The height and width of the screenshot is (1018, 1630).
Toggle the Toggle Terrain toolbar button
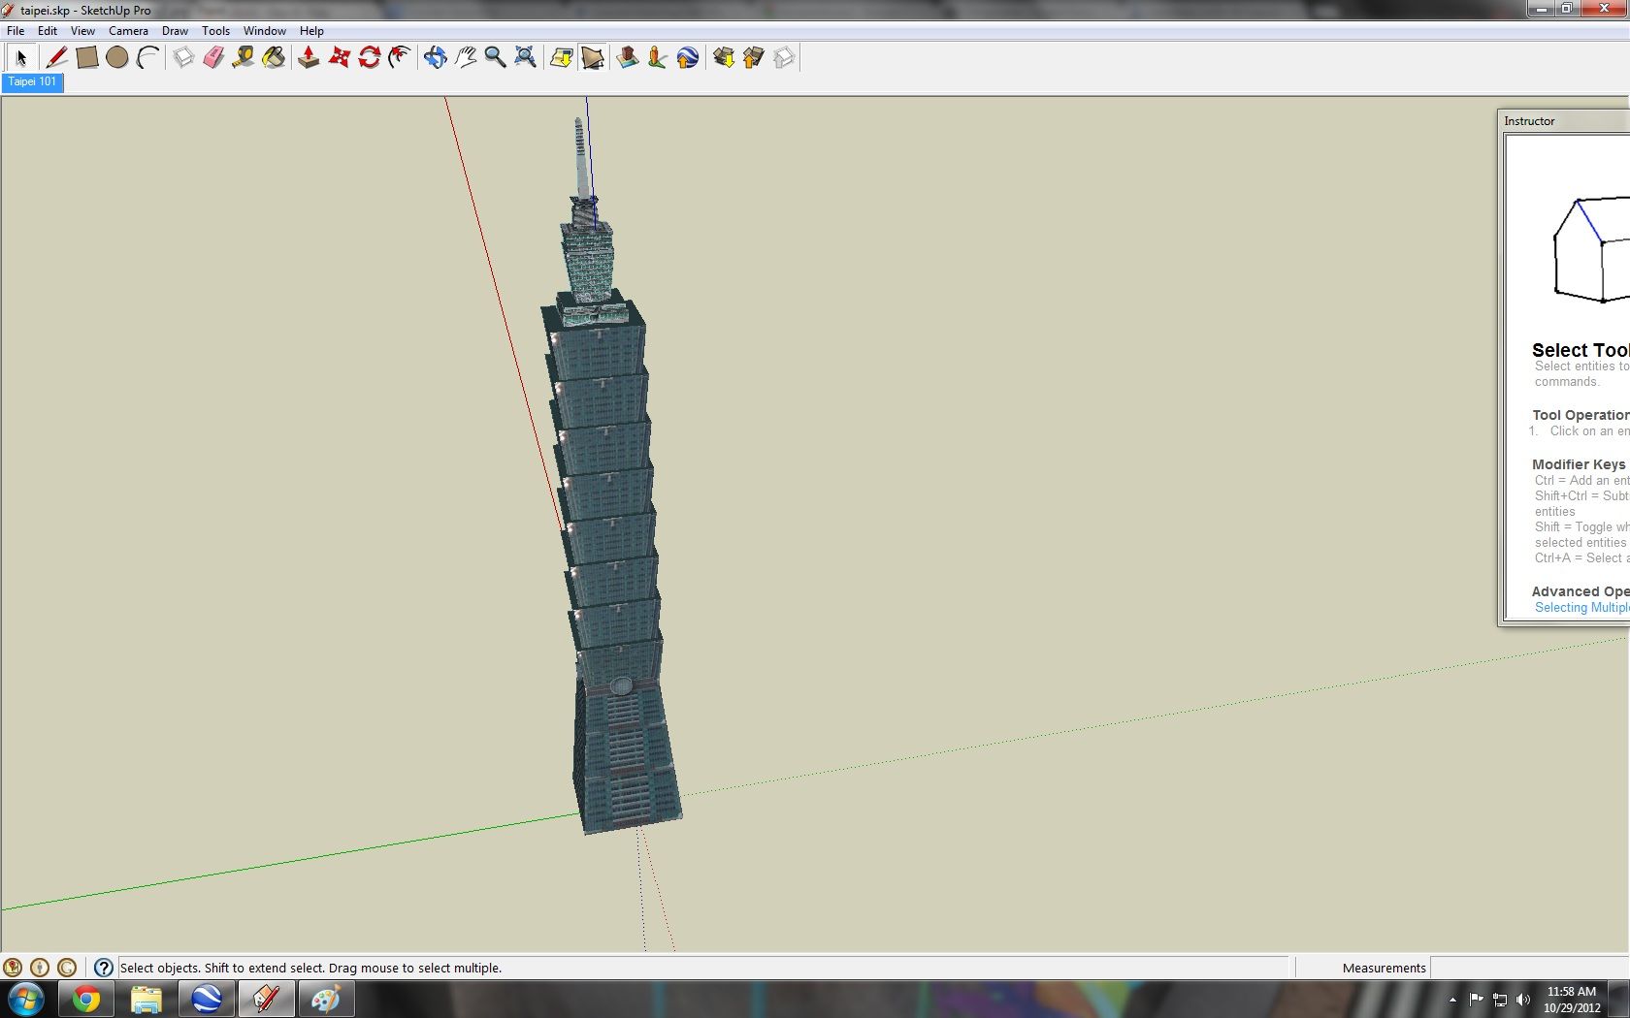pos(592,58)
